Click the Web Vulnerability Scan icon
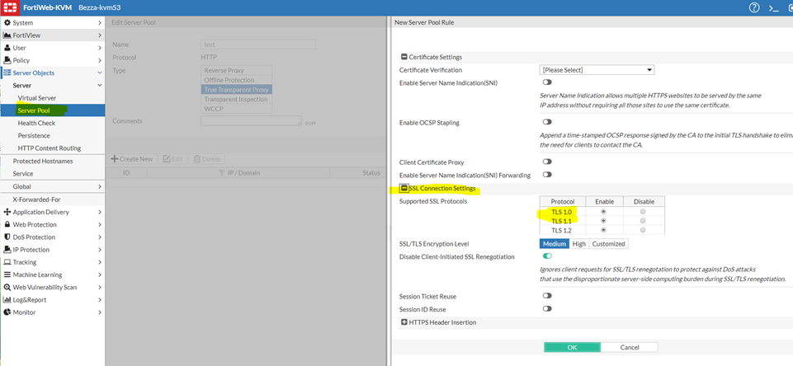Image resolution: width=793 pixels, height=366 pixels. [7, 287]
